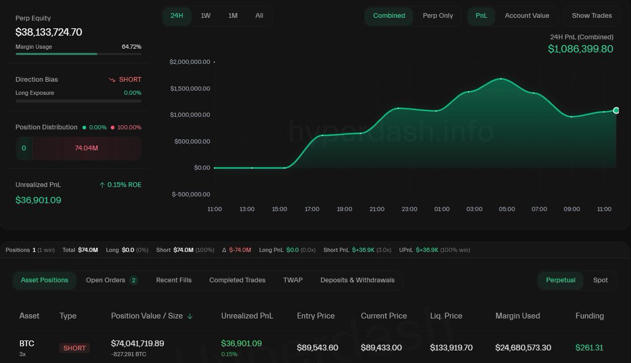The image size is (631, 363).
Task: Click the latest chart data point marker
Action: [616, 111]
